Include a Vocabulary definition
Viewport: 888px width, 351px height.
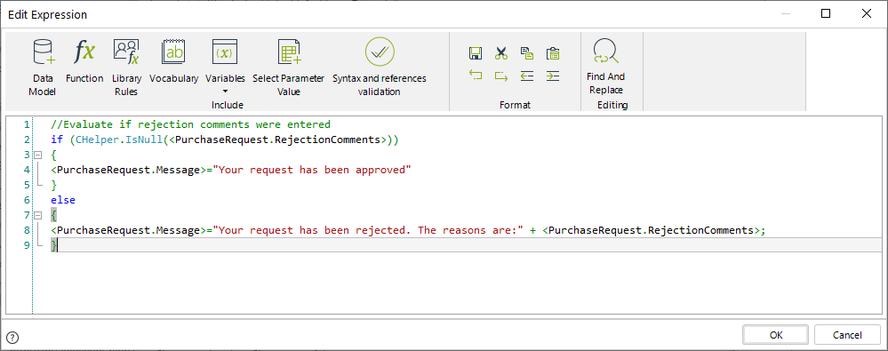pyautogui.click(x=174, y=61)
